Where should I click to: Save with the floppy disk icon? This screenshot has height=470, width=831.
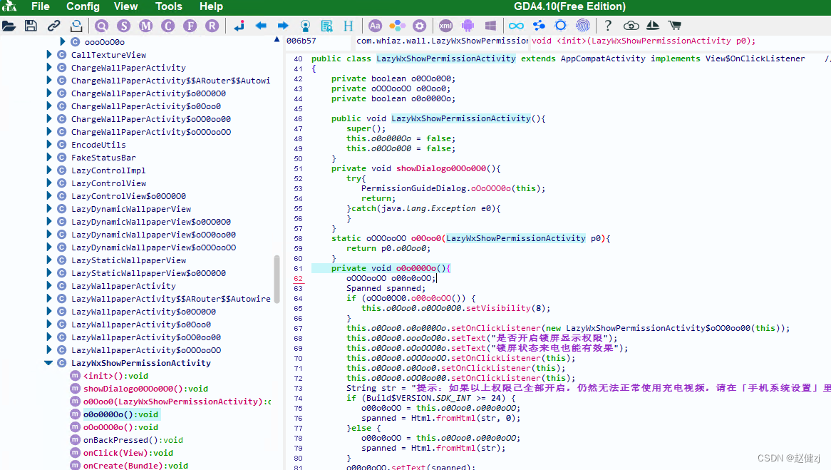31,26
